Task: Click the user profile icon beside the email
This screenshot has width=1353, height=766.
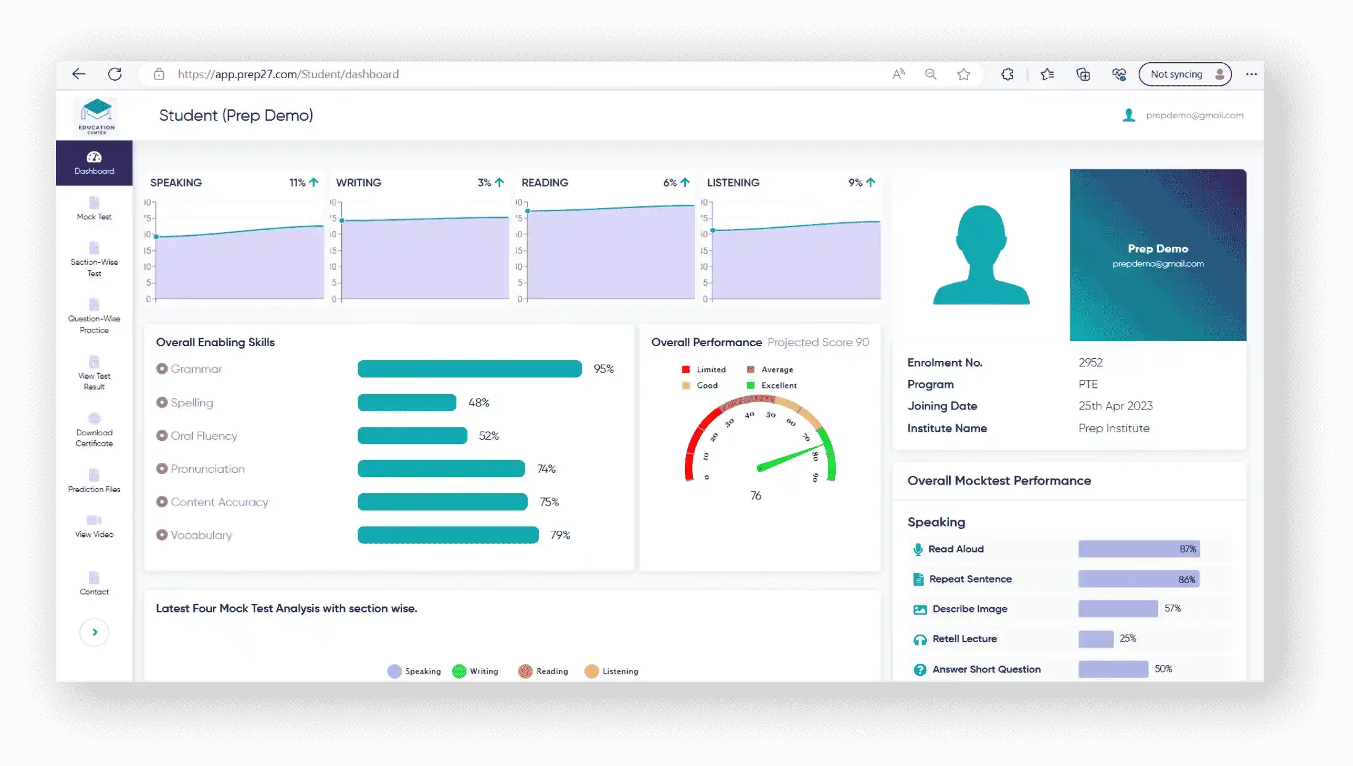Action: point(1128,115)
